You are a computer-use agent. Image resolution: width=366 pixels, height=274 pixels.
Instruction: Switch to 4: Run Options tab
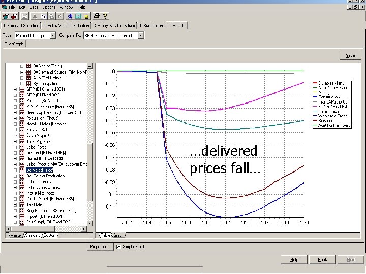151,26
